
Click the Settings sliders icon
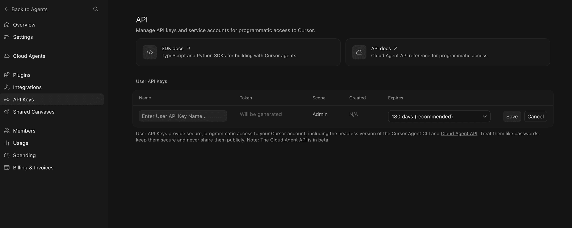7,37
